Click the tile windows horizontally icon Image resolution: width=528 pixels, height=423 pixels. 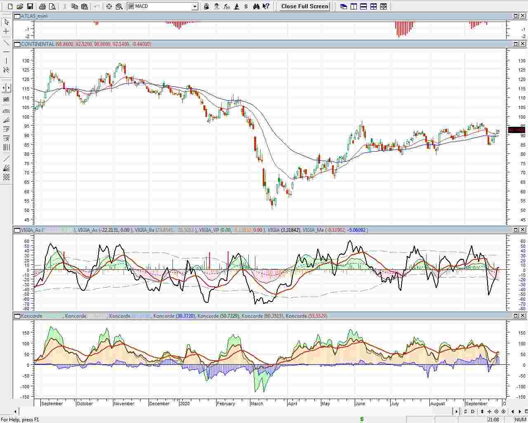click(363, 7)
